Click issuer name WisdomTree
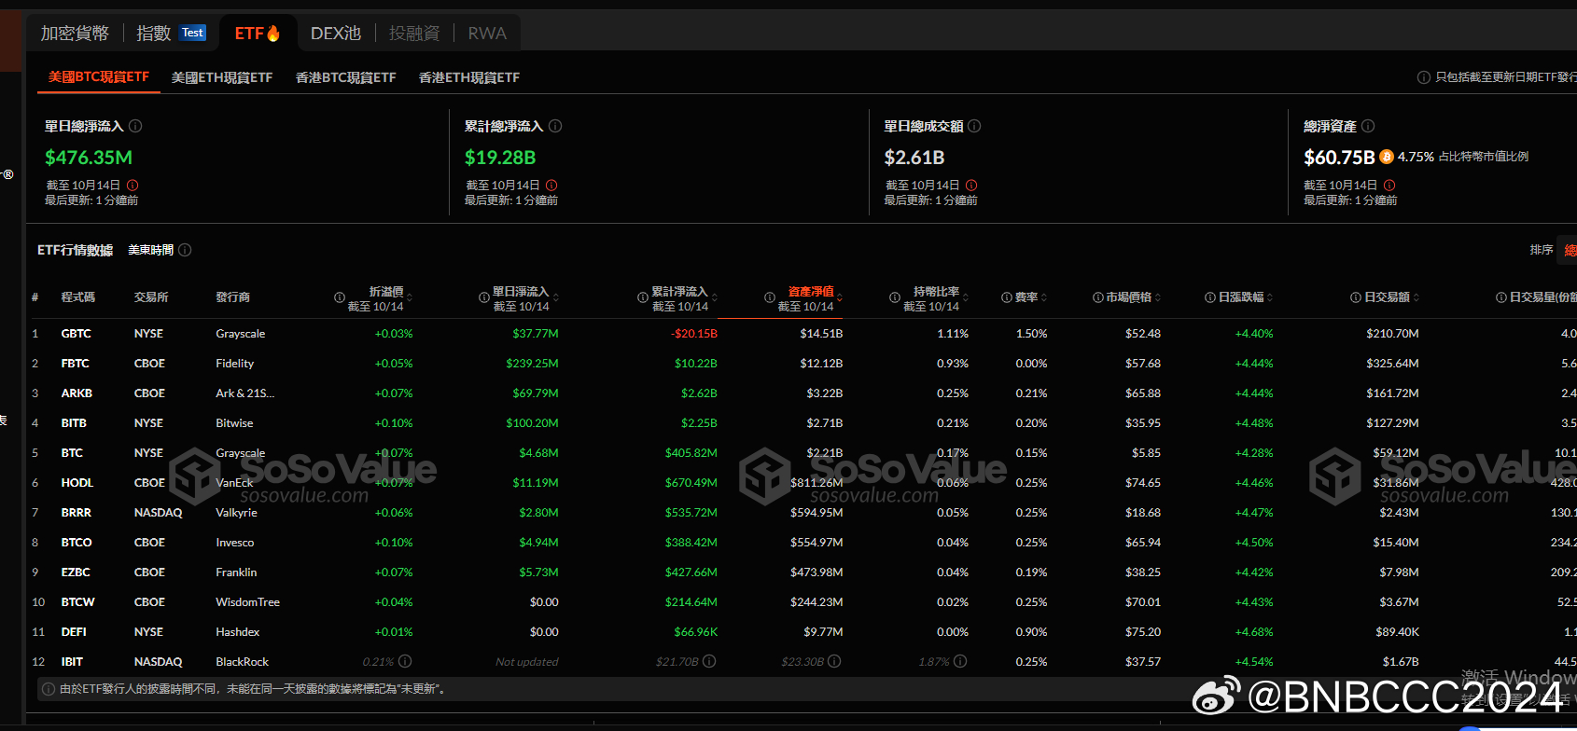 [x=248, y=602]
